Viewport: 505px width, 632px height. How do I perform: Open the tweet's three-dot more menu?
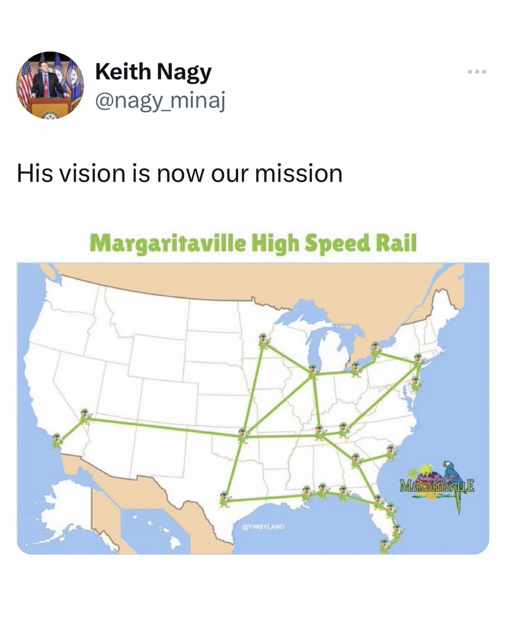(477, 72)
